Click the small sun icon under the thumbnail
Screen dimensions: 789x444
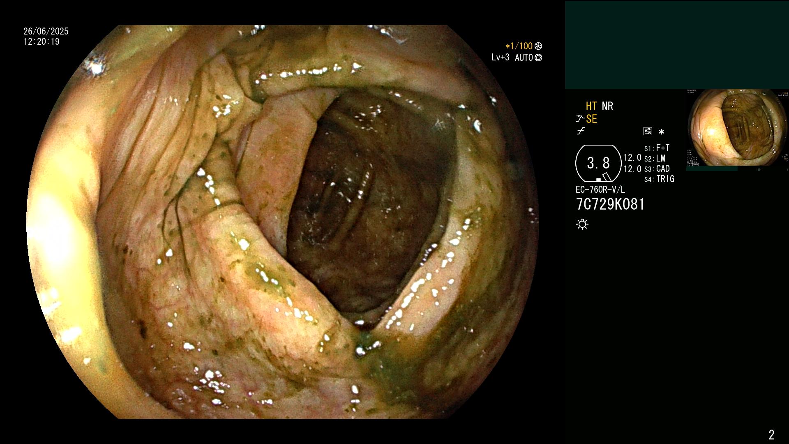pos(759,169)
